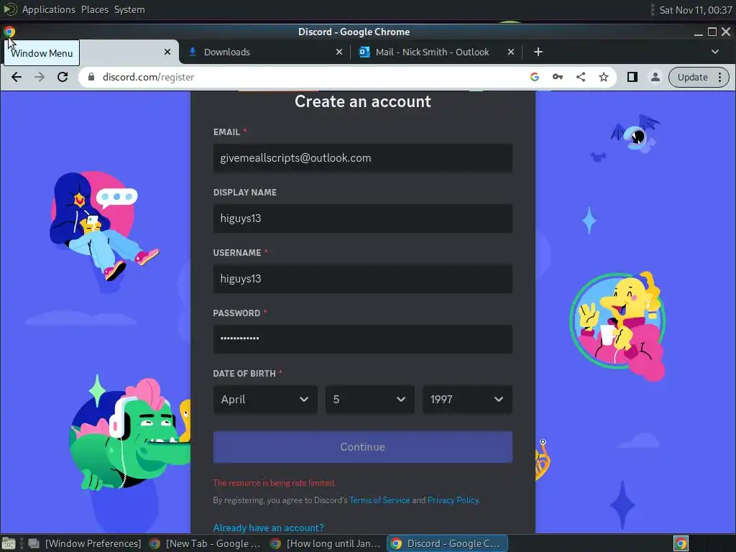Open the Chrome profile avatar
This screenshot has width=736, height=552.
tap(655, 77)
